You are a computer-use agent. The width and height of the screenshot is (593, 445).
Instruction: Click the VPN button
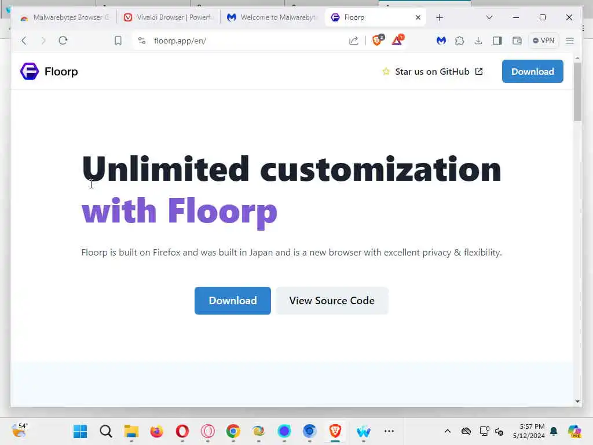pyautogui.click(x=543, y=41)
